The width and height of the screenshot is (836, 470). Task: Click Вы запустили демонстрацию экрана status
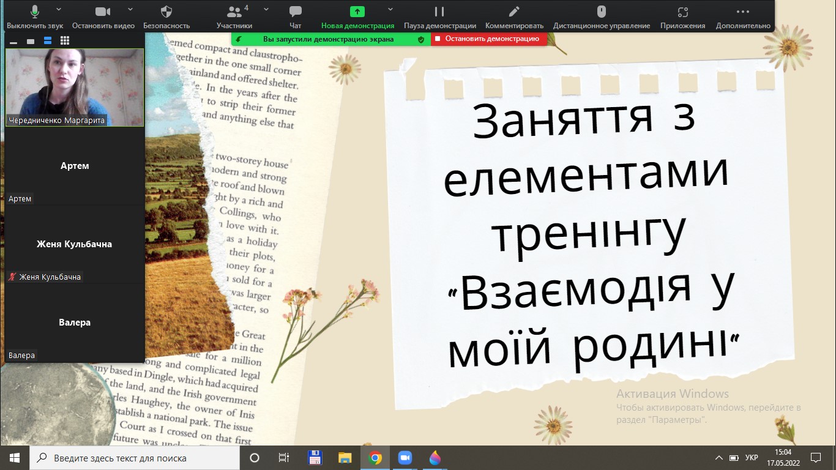point(329,39)
